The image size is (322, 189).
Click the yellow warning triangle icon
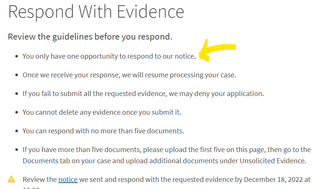tap(11, 179)
